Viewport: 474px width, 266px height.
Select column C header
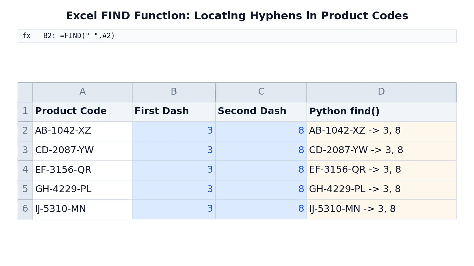261,92
